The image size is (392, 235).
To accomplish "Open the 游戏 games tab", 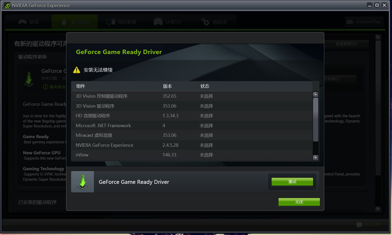I will tap(28, 22).
